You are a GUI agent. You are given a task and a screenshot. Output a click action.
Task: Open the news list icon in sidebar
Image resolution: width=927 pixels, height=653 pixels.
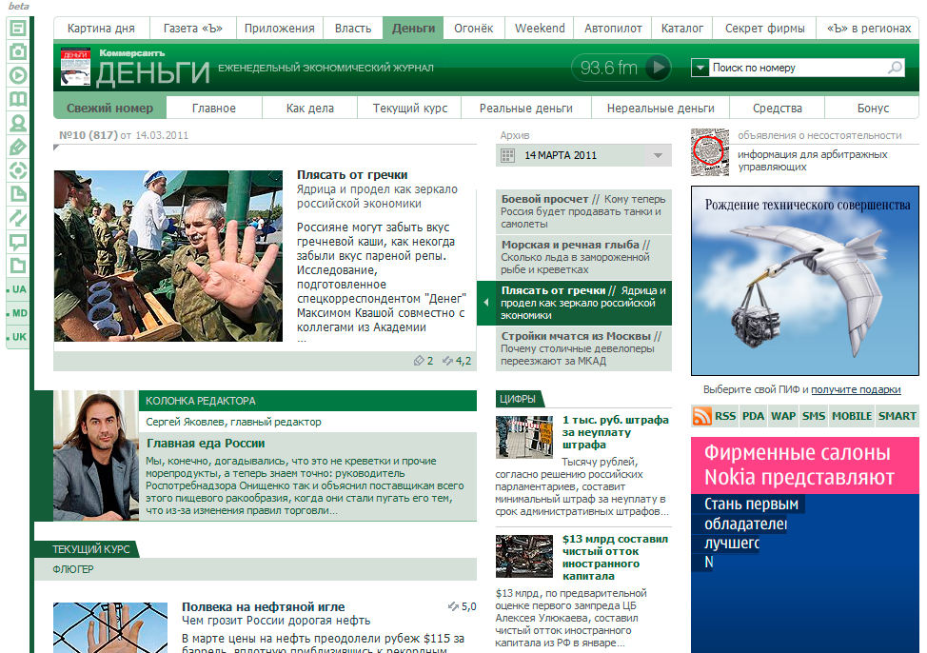[18, 28]
